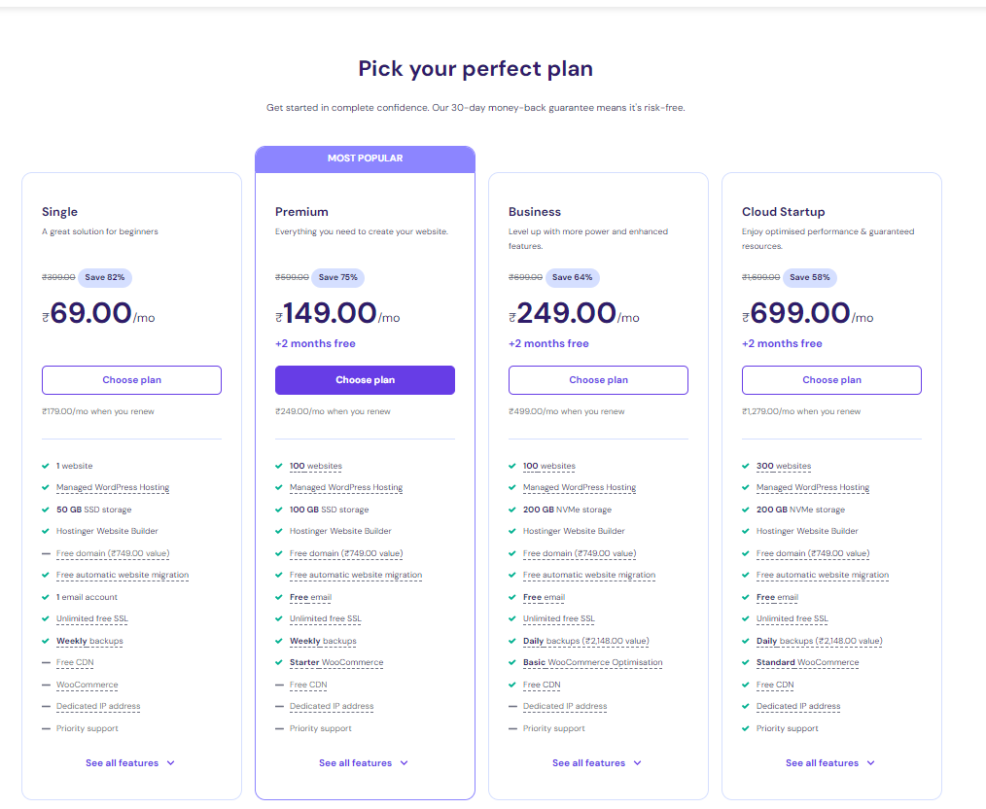Click the purple Choose plan button for Premium
Image resolution: width=986 pixels, height=809 pixels.
point(365,380)
